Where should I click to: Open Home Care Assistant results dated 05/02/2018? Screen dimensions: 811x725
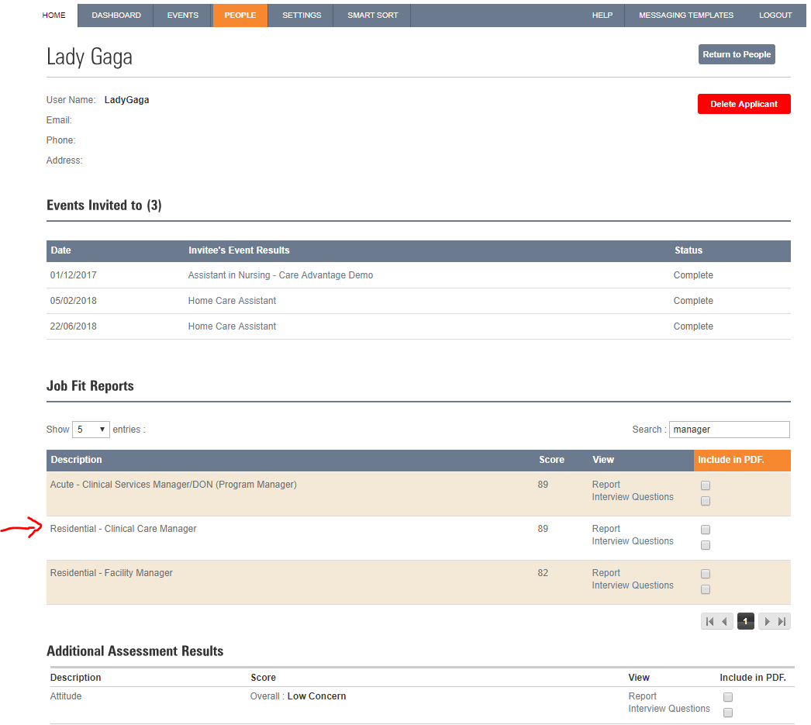(x=232, y=300)
